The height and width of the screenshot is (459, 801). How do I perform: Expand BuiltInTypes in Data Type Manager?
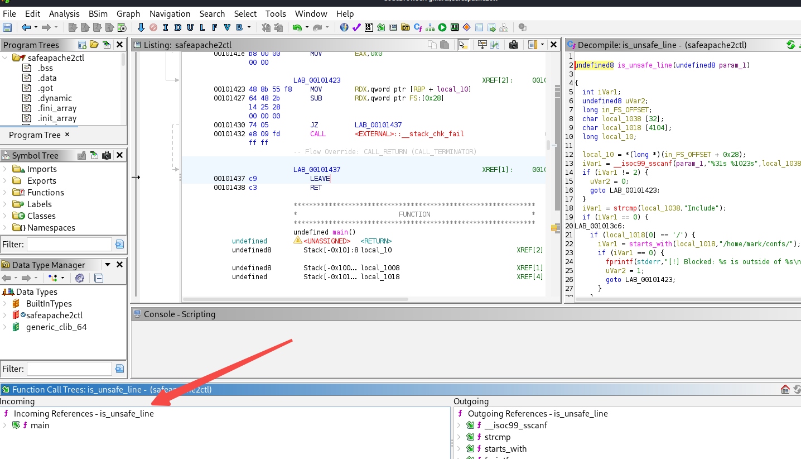[x=6, y=304]
